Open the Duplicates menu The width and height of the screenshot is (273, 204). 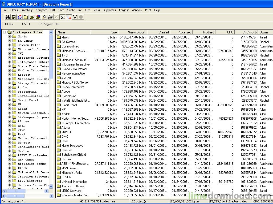point(109,10)
